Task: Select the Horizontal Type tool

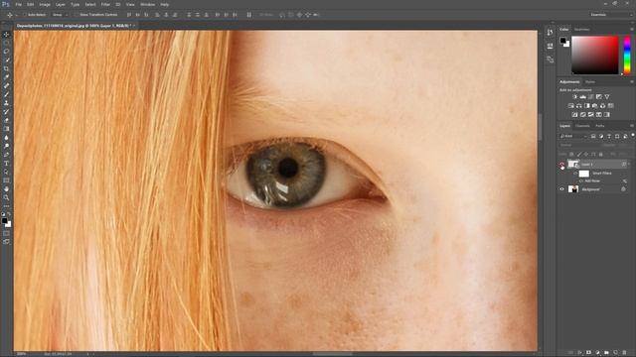Action: [6, 163]
